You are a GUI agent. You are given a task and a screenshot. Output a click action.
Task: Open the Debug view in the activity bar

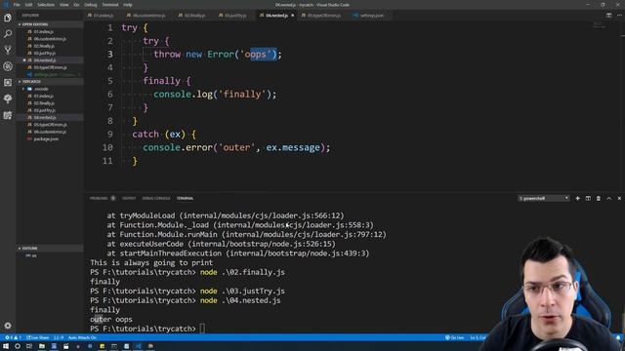[x=8, y=66]
